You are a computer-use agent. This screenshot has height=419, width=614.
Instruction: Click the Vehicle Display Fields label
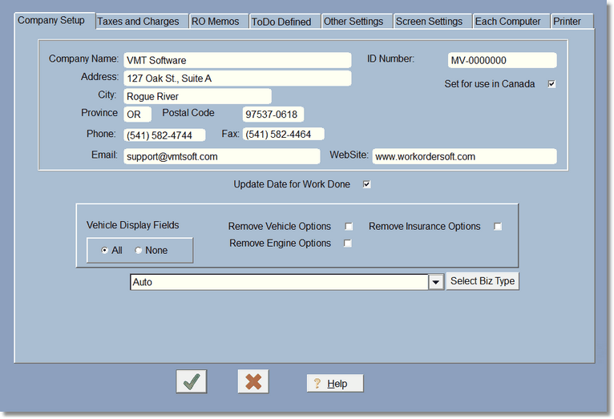pos(133,225)
